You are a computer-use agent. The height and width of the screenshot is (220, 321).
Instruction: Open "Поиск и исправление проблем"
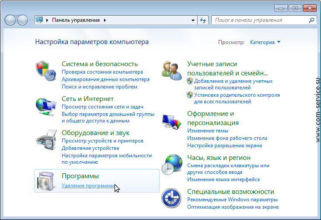[x=100, y=87]
